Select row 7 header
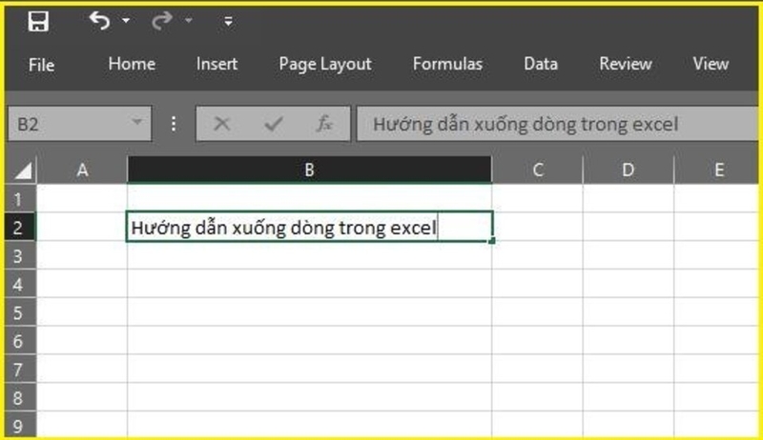Viewport: 763px width, 440px height. tap(20, 369)
